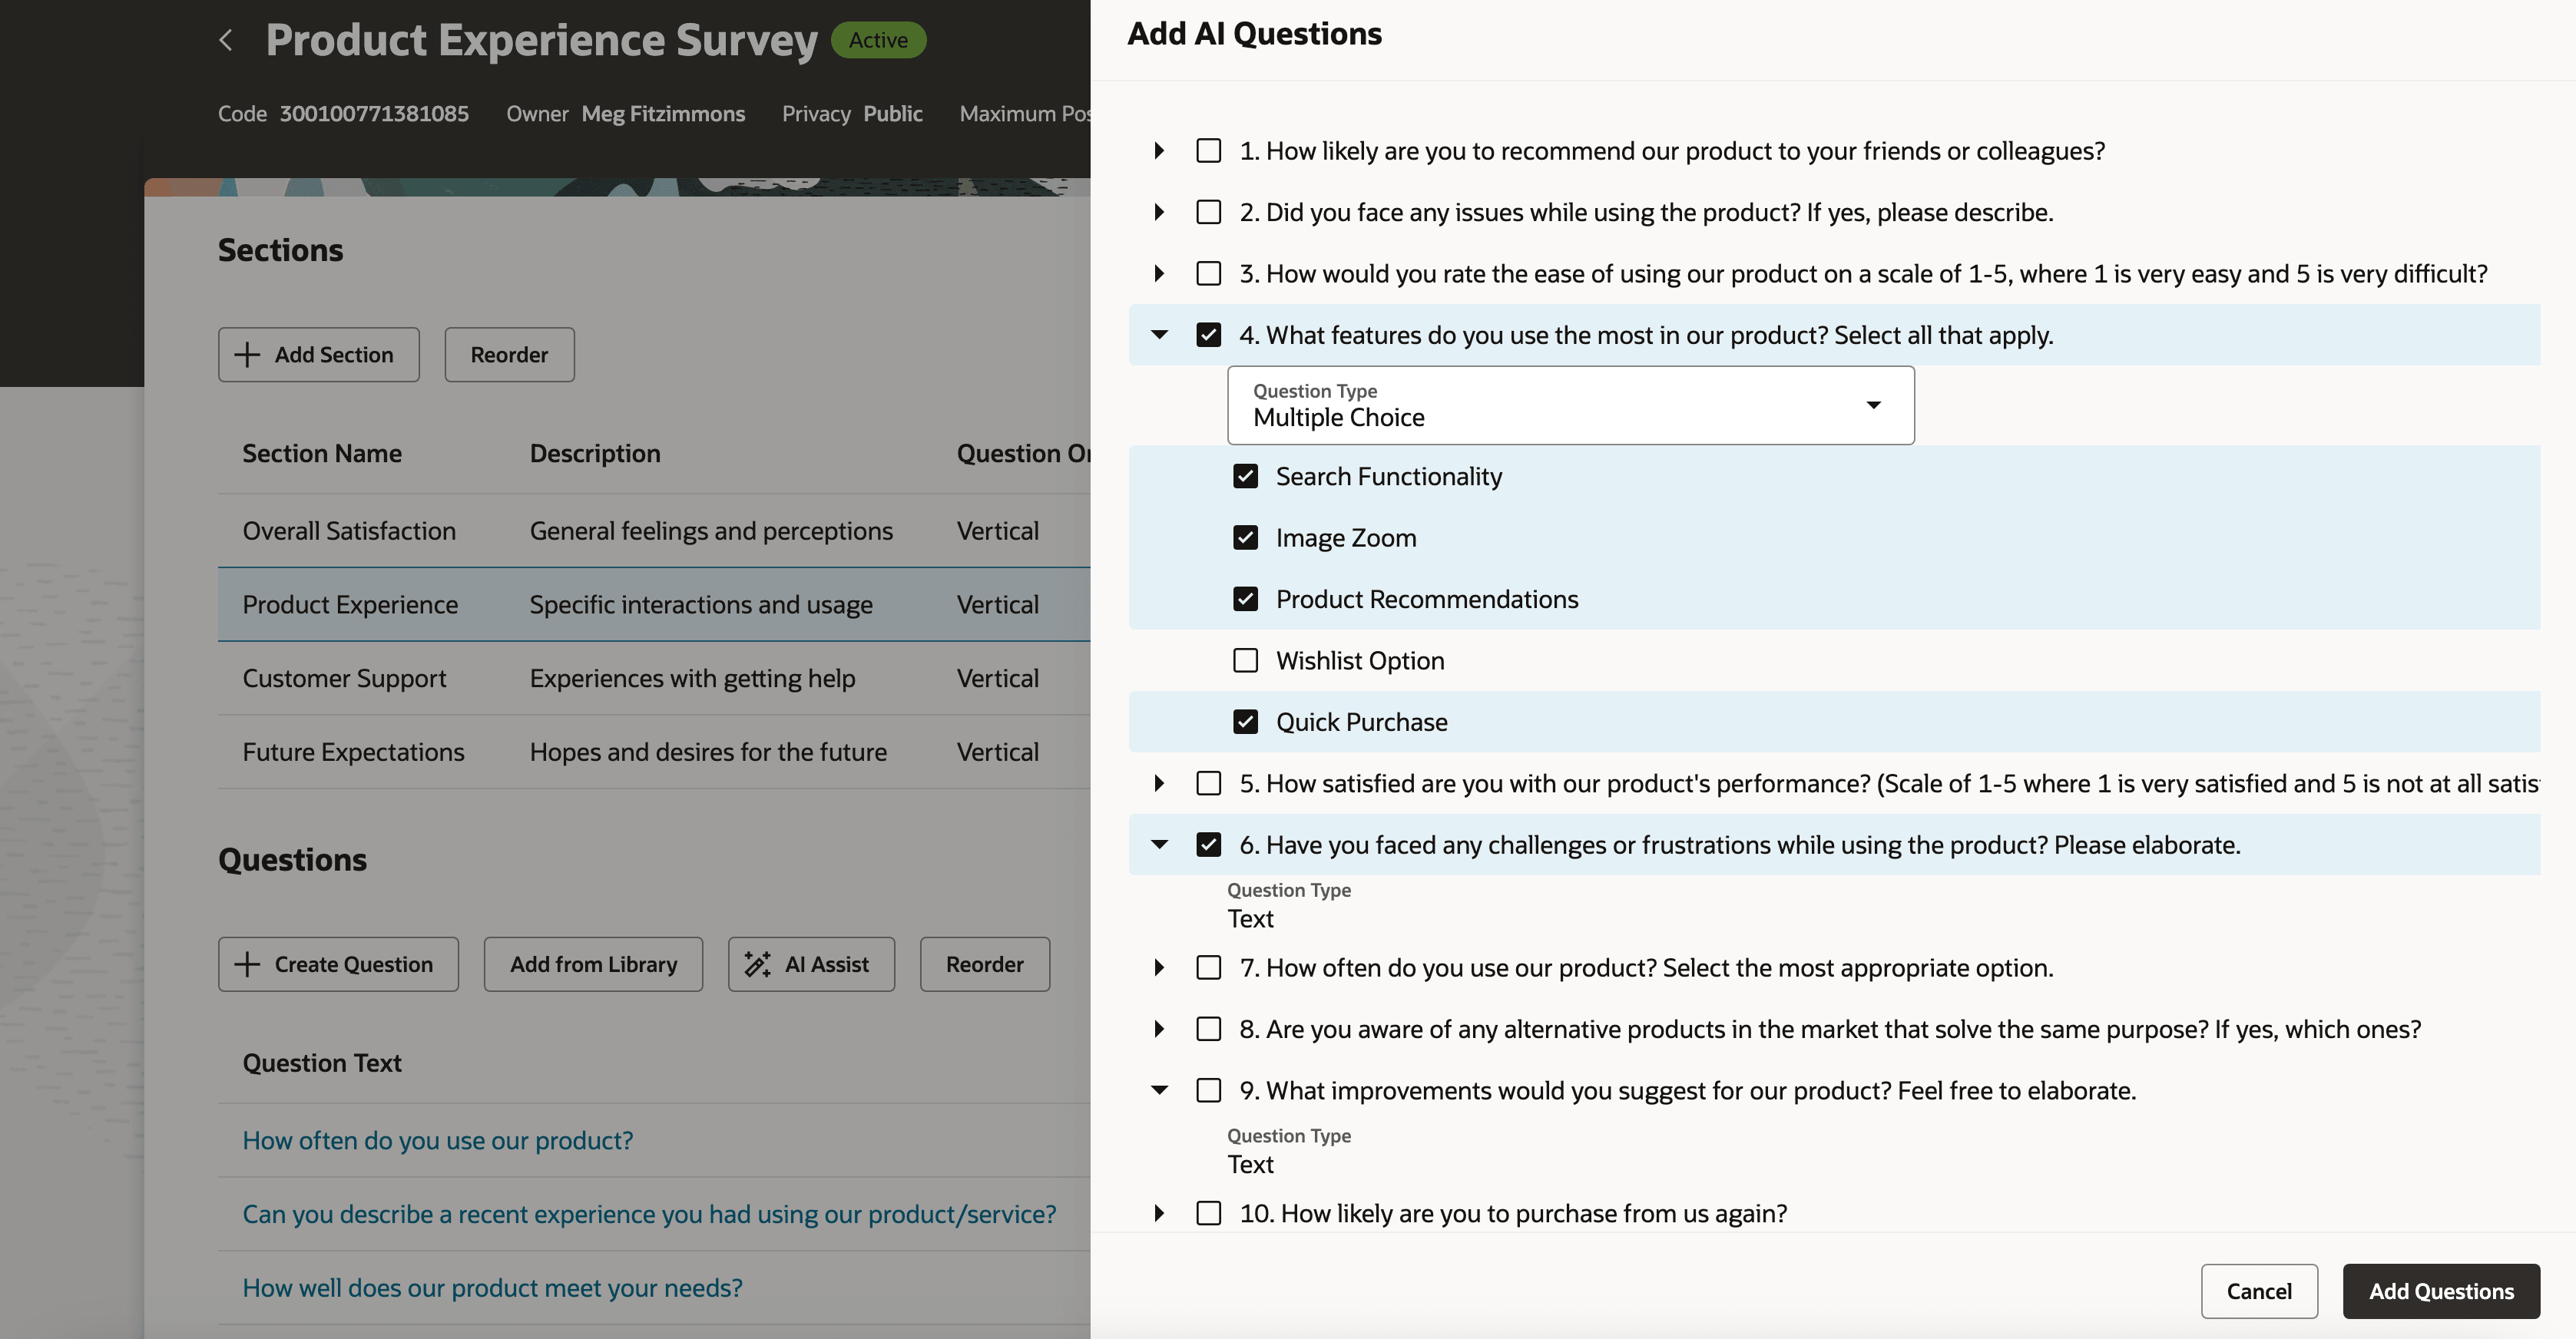This screenshot has width=2576, height=1339.
Task: Uncheck the Search Functionality option
Action: point(1245,476)
